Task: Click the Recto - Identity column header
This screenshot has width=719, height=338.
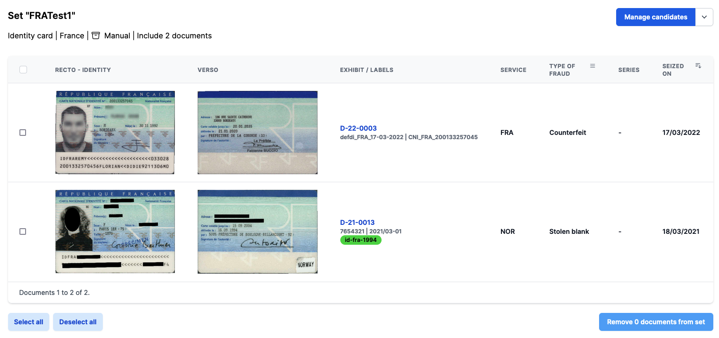Action: pos(83,70)
